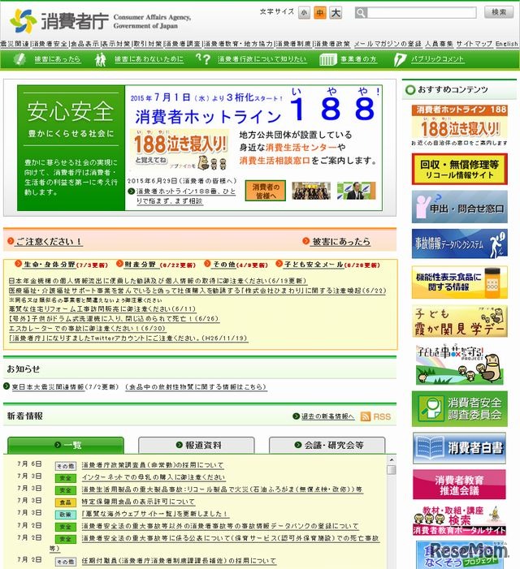Viewport: 520px width, 569px height.
Task: Open 東日本大震災関連情報 link
Action: 48,387
